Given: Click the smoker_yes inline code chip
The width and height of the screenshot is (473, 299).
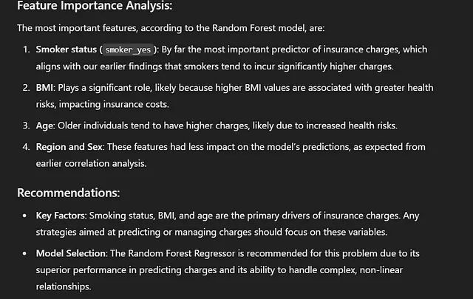Looking at the screenshot, I should coord(128,49).
